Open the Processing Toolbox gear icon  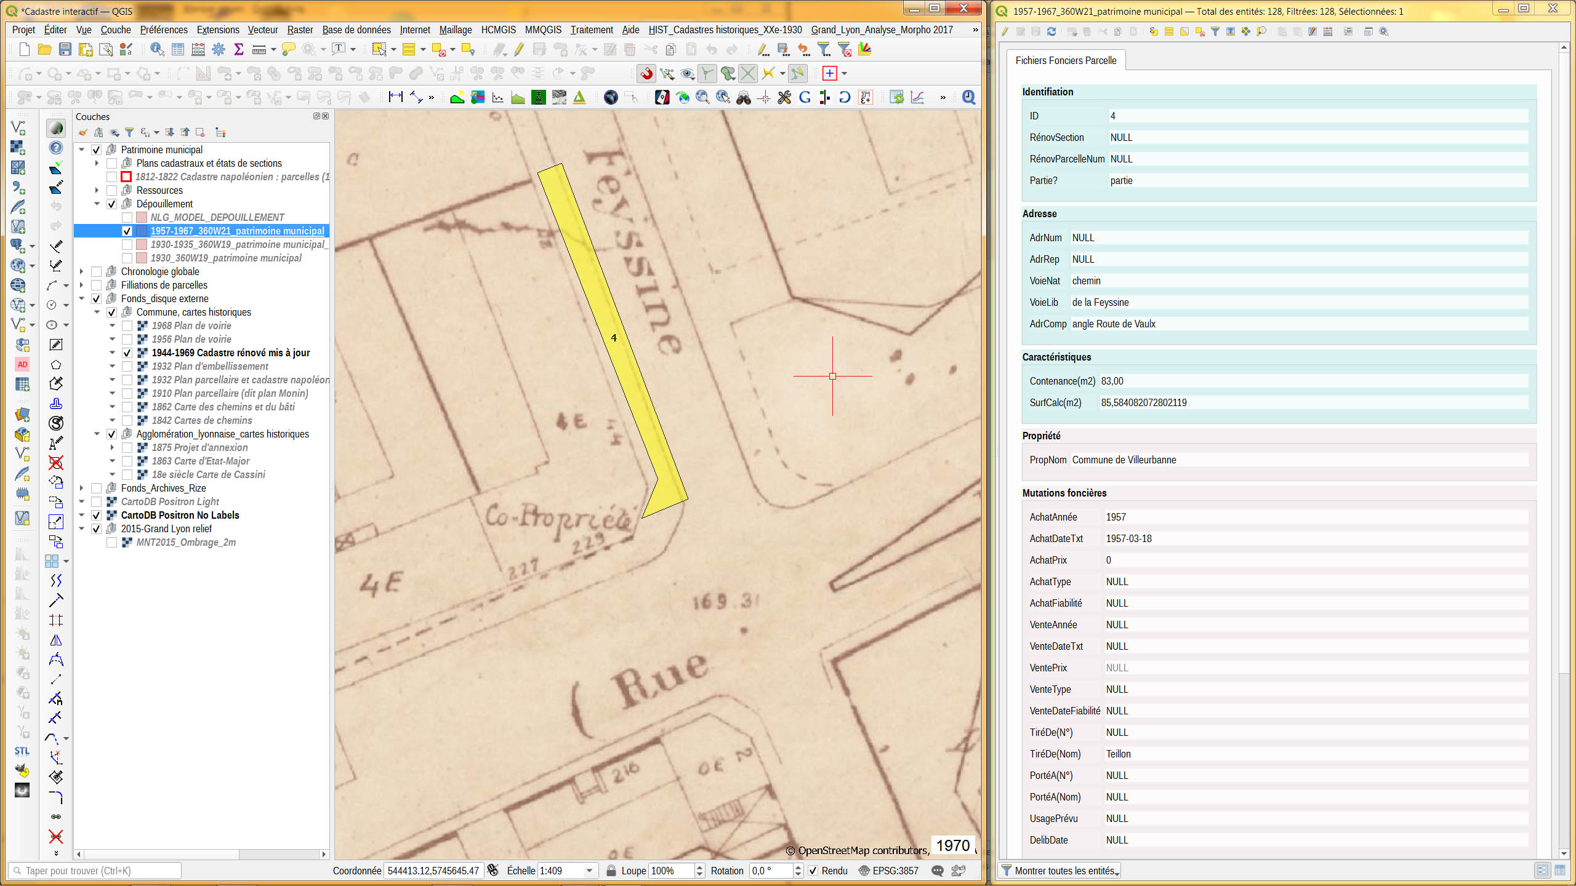point(219,49)
